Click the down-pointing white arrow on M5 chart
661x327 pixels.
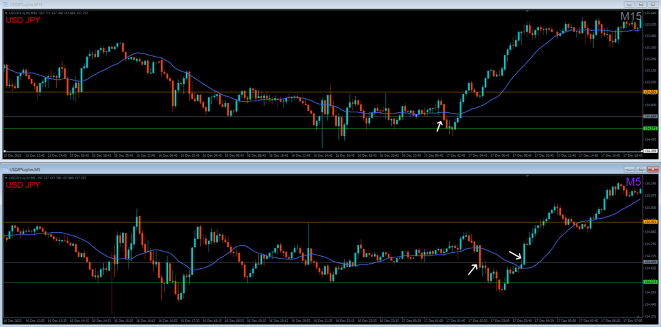click(x=516, y=256)
